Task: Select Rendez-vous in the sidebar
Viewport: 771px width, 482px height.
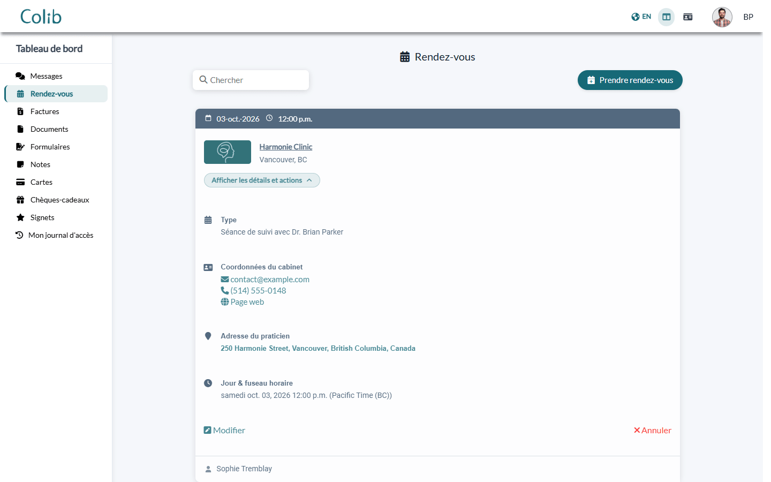Action: 56,94
